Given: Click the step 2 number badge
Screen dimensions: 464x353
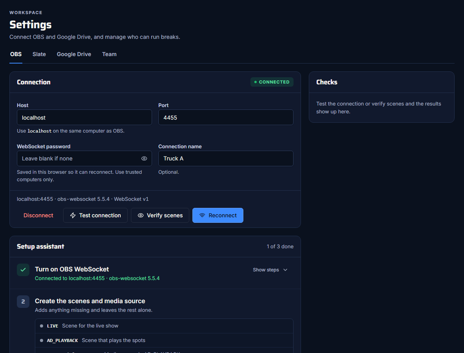Looking at the screenshot, I should coord(23,302).
